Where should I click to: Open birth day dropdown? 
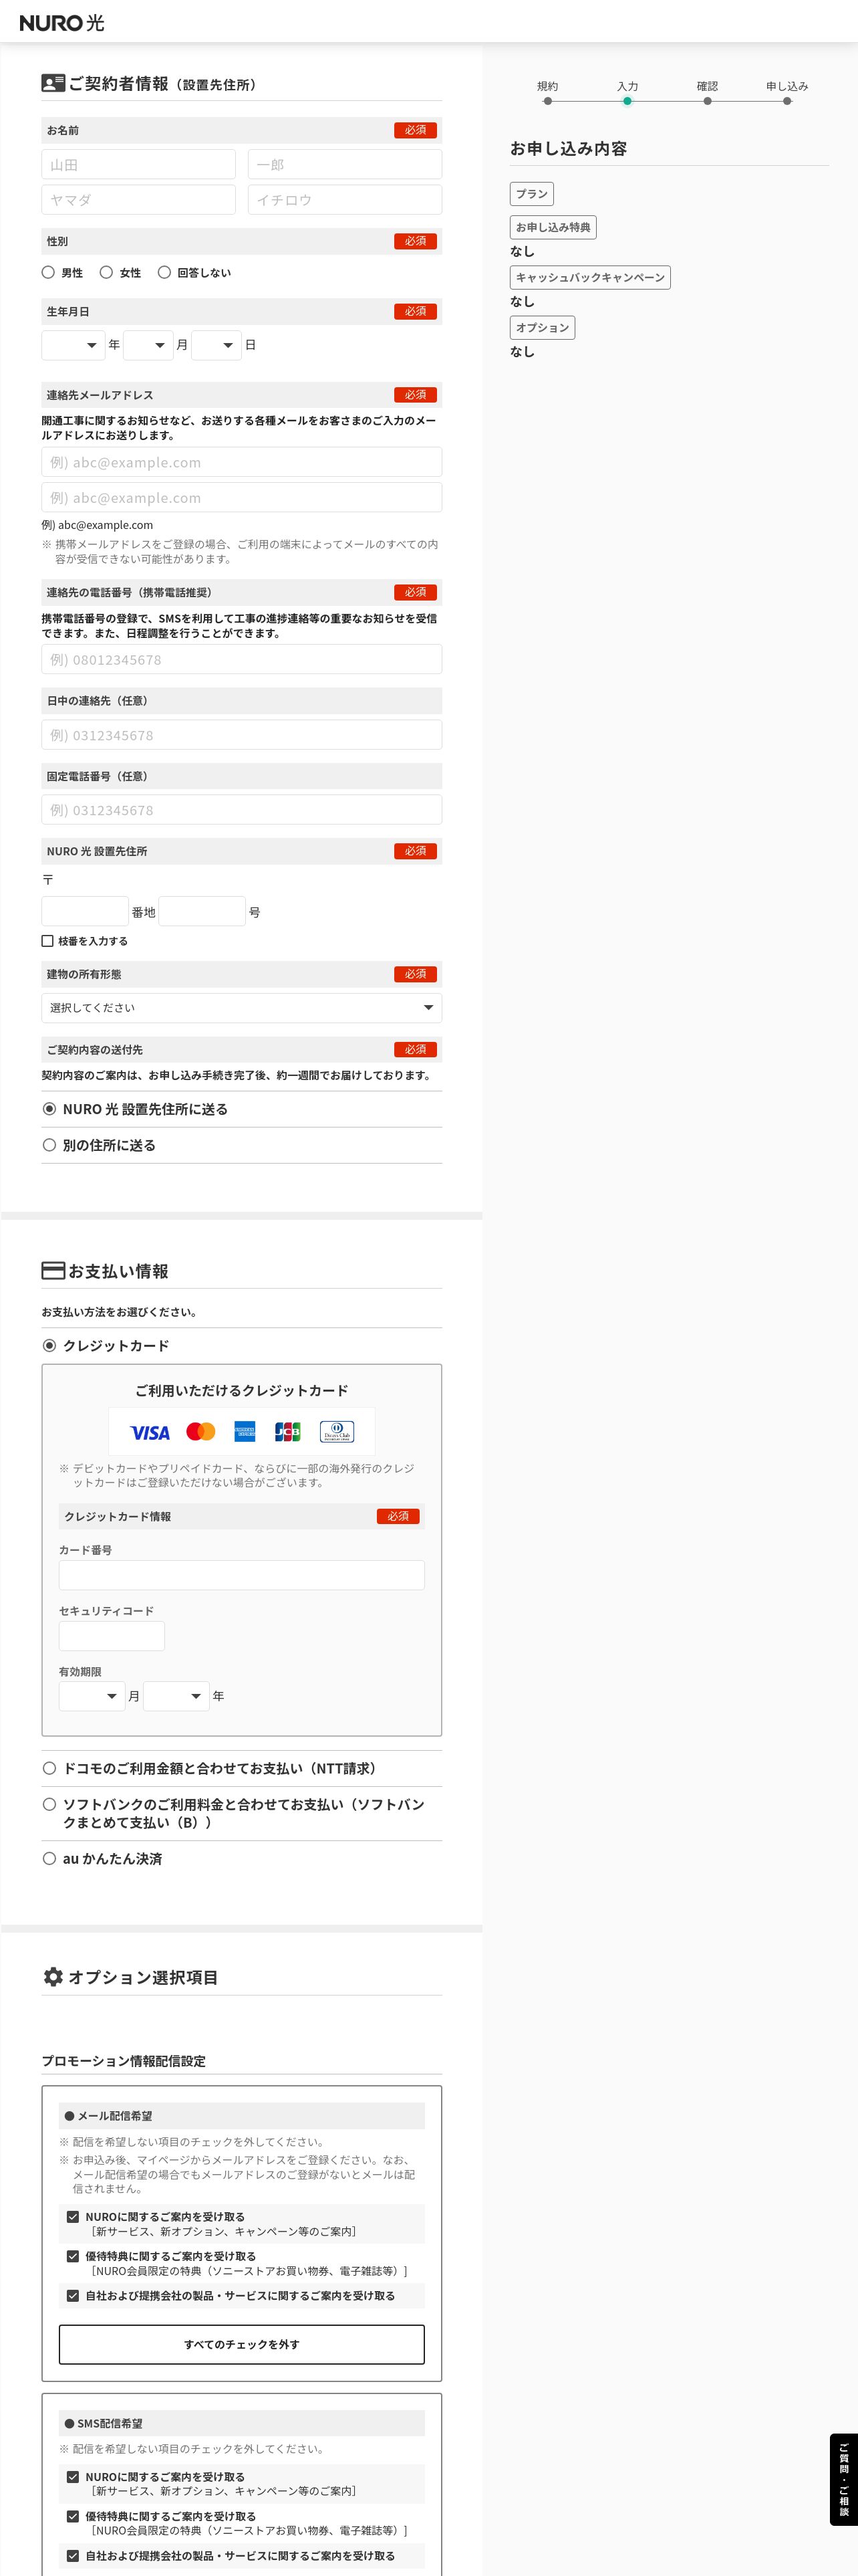pos(216,345)
